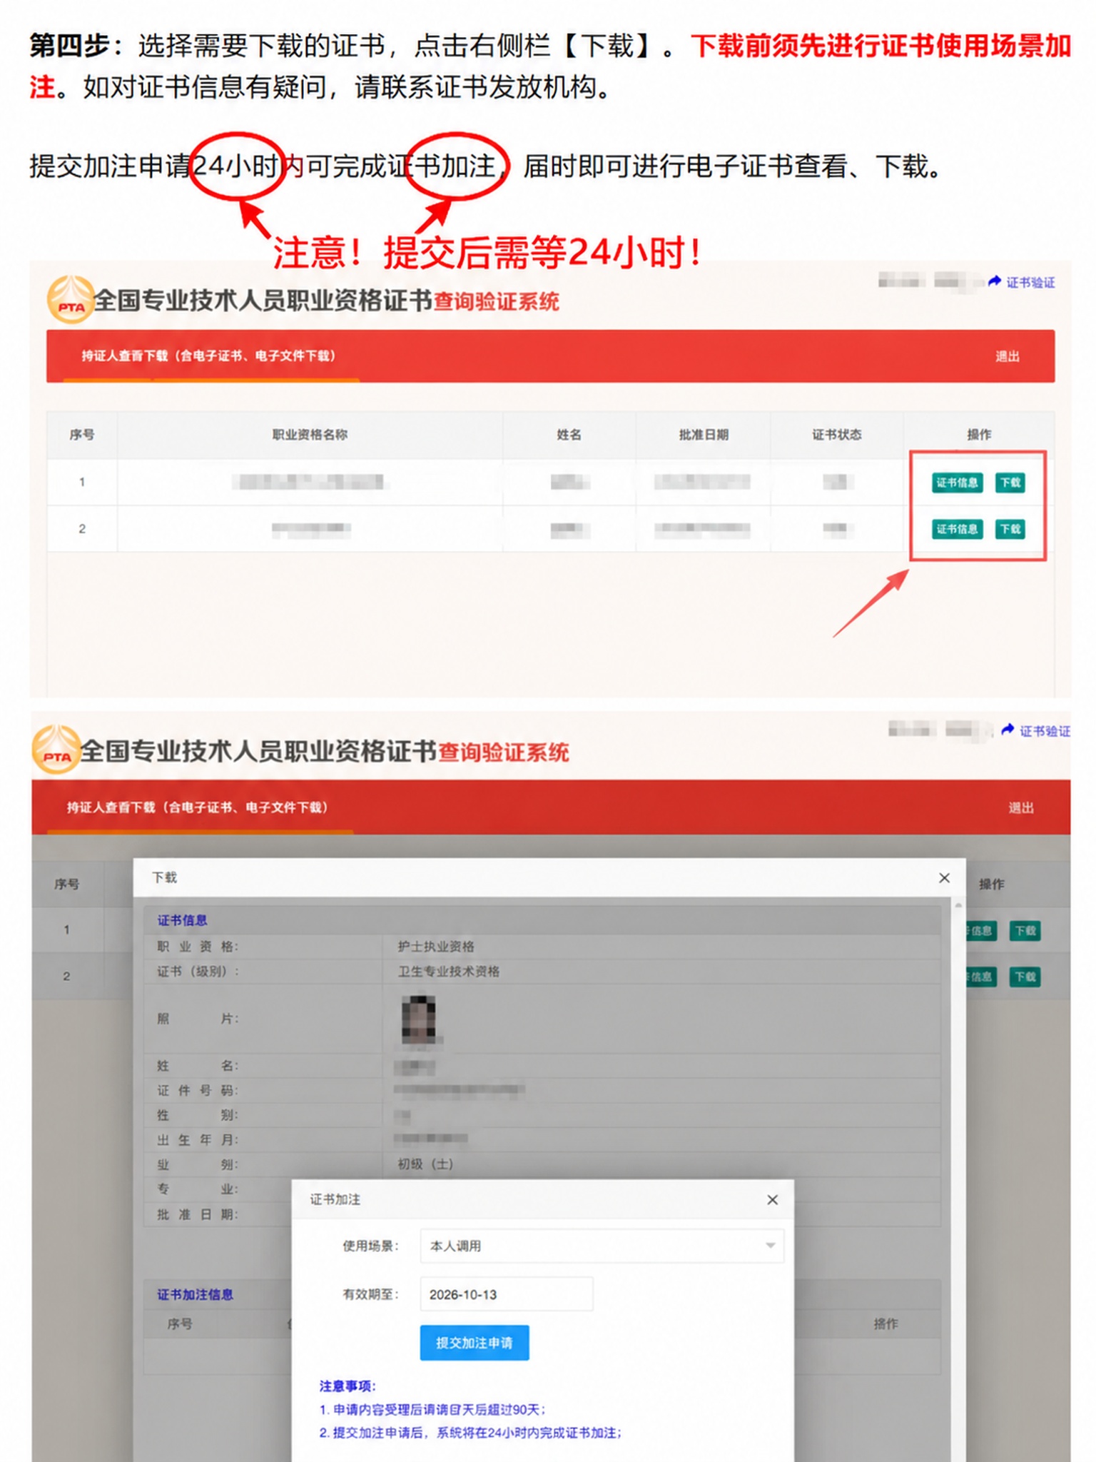Click the 初级（士） level value
The width and height of the screenshot is (1096, 1462).
pyautogui.click(x=425, y=1164)
